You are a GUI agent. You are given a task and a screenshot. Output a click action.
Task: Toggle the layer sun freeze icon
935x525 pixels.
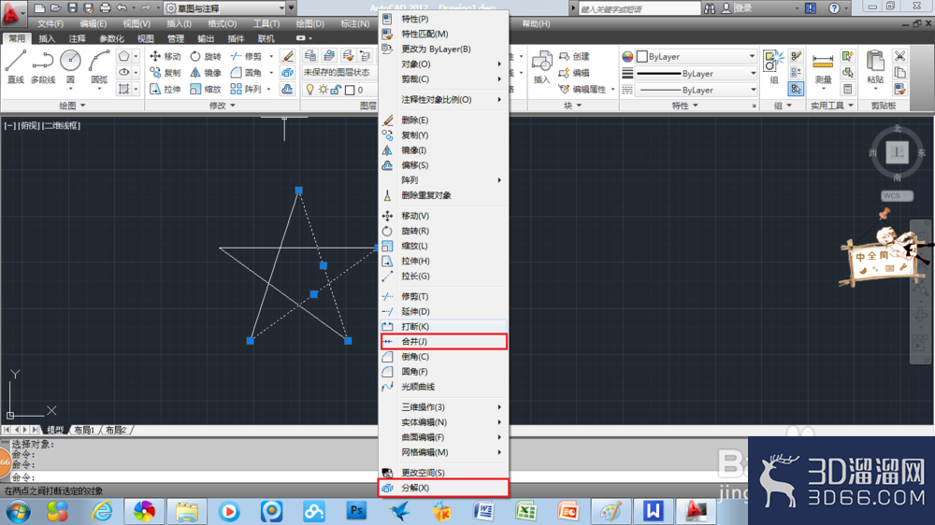pos(324,90)
